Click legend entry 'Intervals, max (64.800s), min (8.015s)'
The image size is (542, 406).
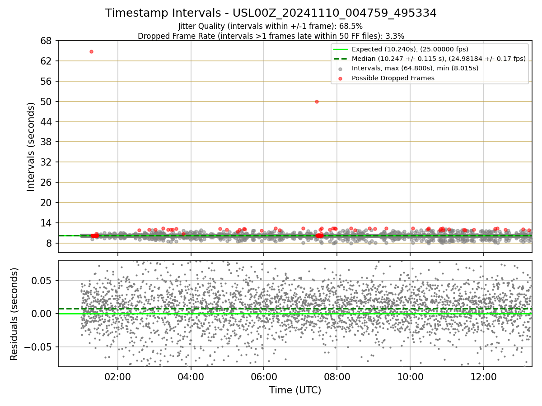click(x=415, y=69)
